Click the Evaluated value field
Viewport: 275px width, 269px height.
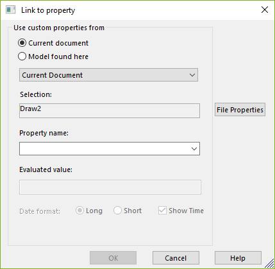(110, 187)
